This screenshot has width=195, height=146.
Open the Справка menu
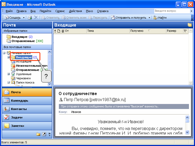pos(103,11)
